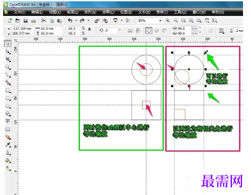Select the Interactive Fill tool
Viewport: 251px width, 195px height.
8,168
